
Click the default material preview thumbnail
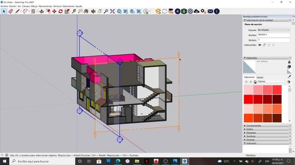(x=249, y=66)
